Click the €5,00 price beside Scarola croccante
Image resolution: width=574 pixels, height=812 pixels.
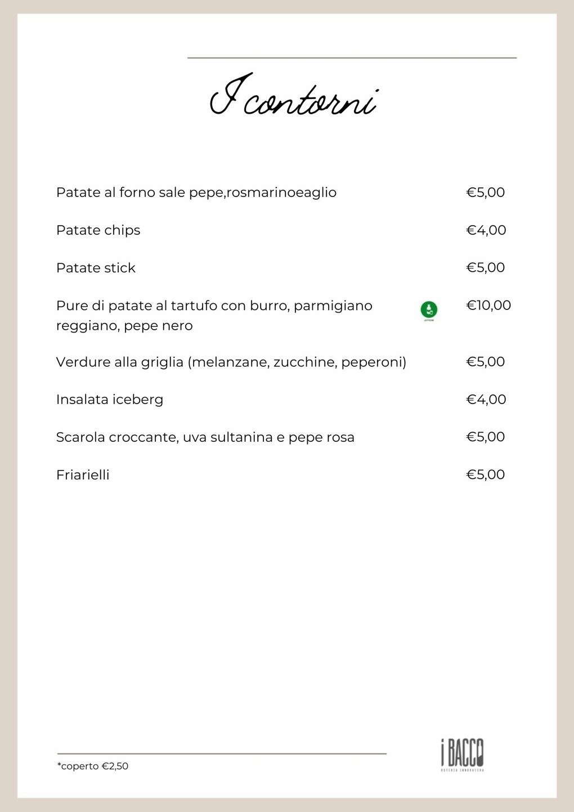click(486, 437)
